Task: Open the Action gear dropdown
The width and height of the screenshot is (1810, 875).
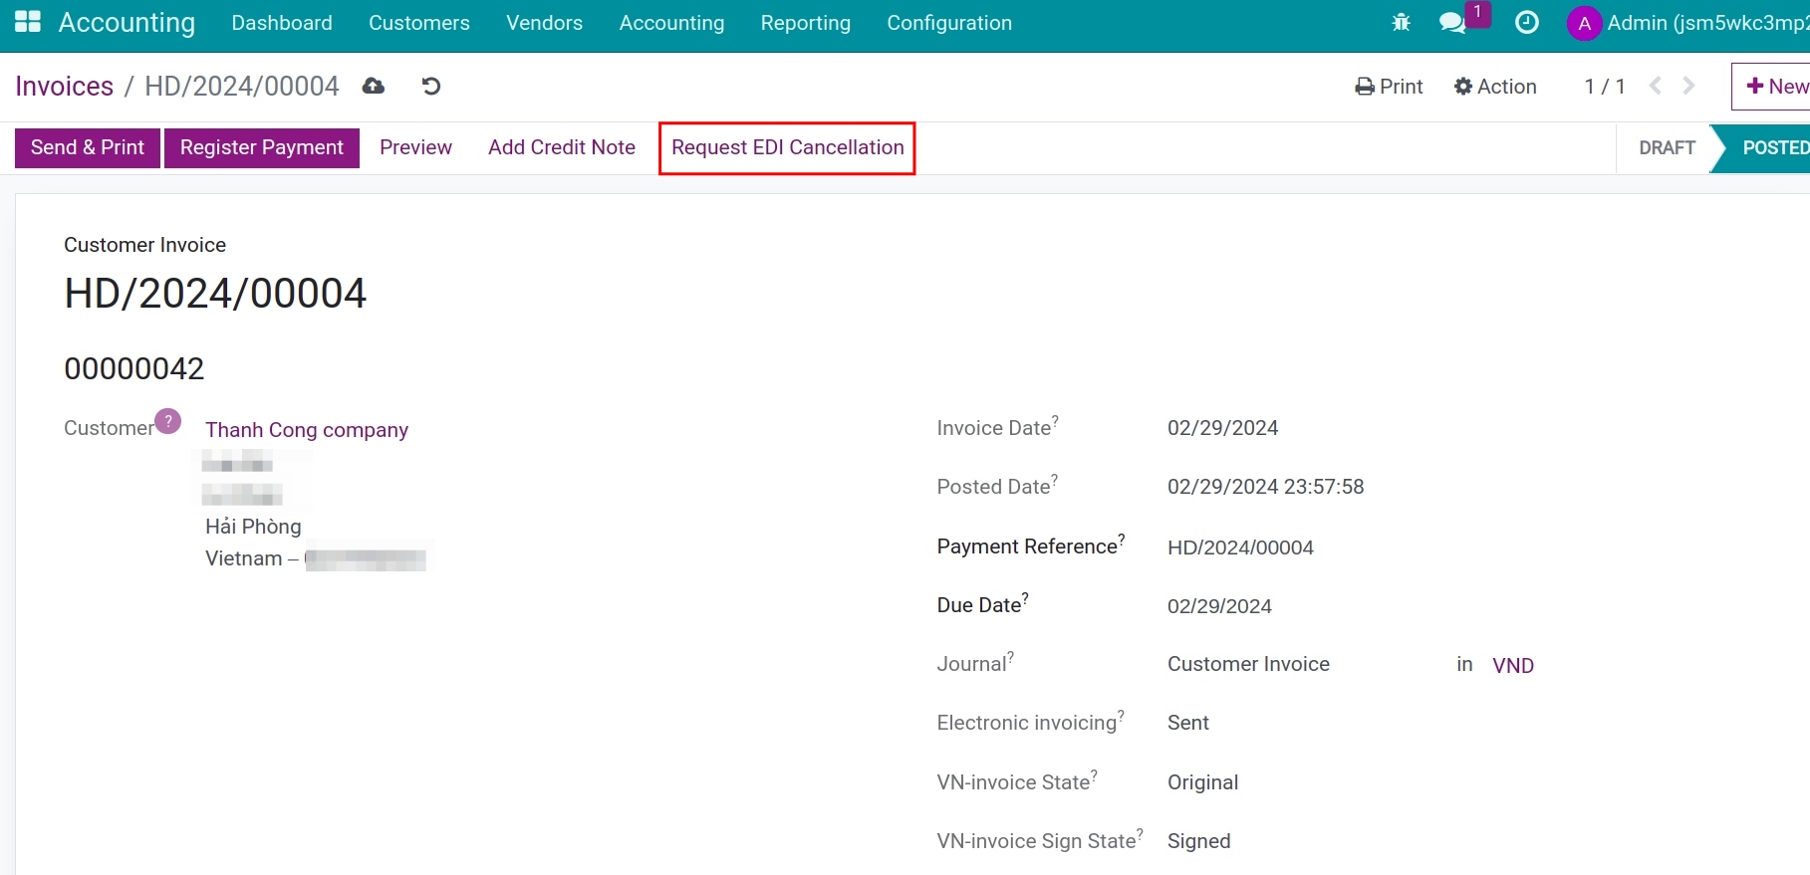Action: [x=1495, y=87]
